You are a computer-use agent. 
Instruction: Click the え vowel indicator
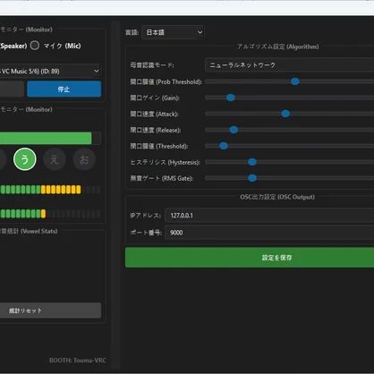coord(55,159)
